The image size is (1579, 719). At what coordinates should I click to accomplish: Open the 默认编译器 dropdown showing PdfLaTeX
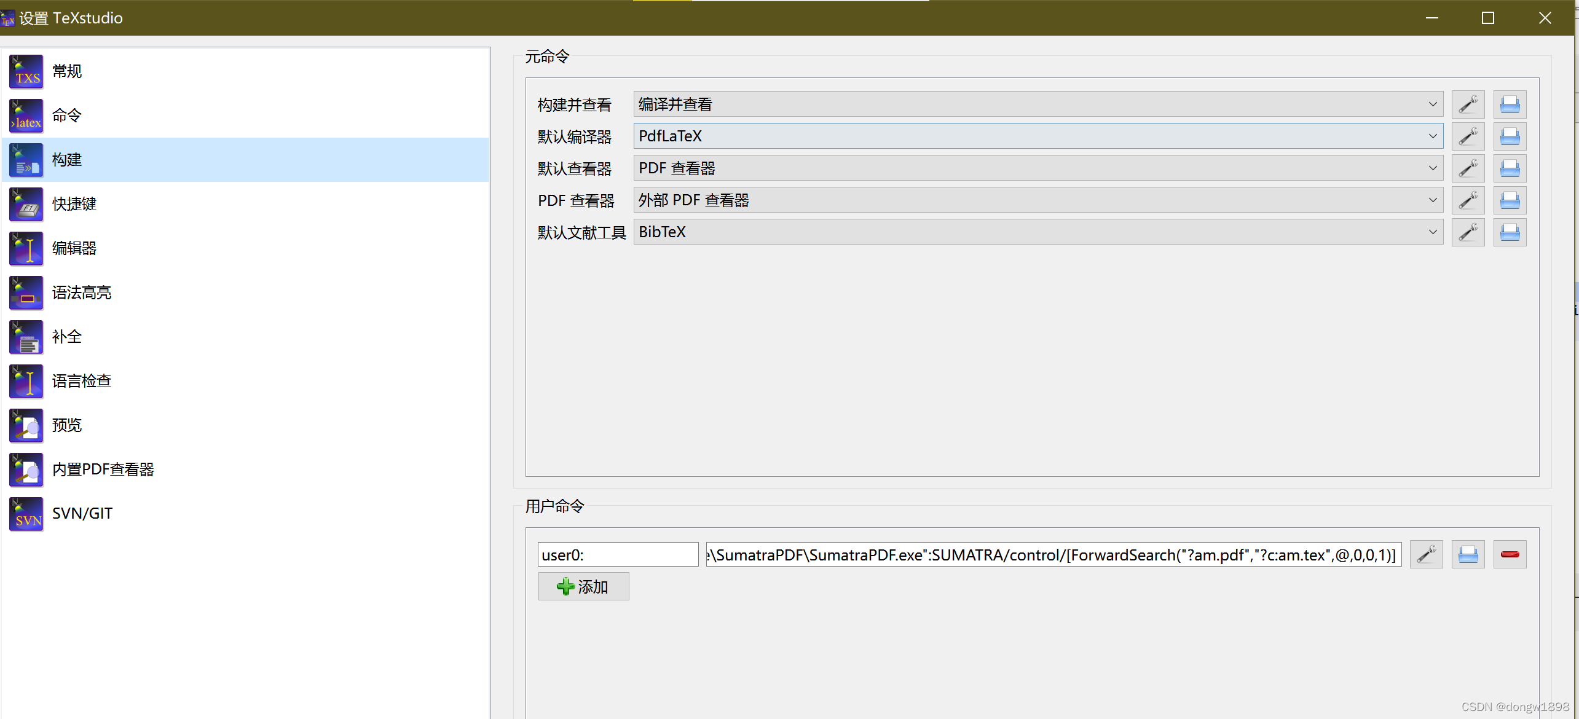tap(1038, 136)
